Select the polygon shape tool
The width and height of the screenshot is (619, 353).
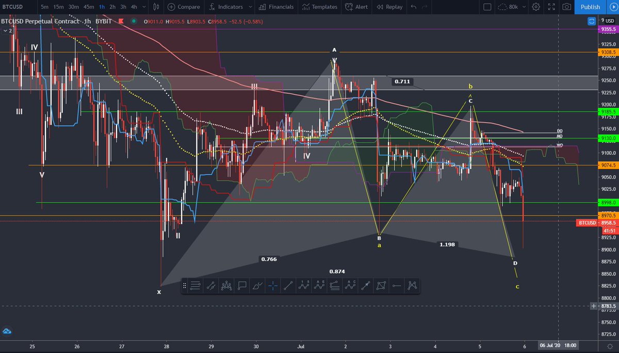click(x=382, y=284)
